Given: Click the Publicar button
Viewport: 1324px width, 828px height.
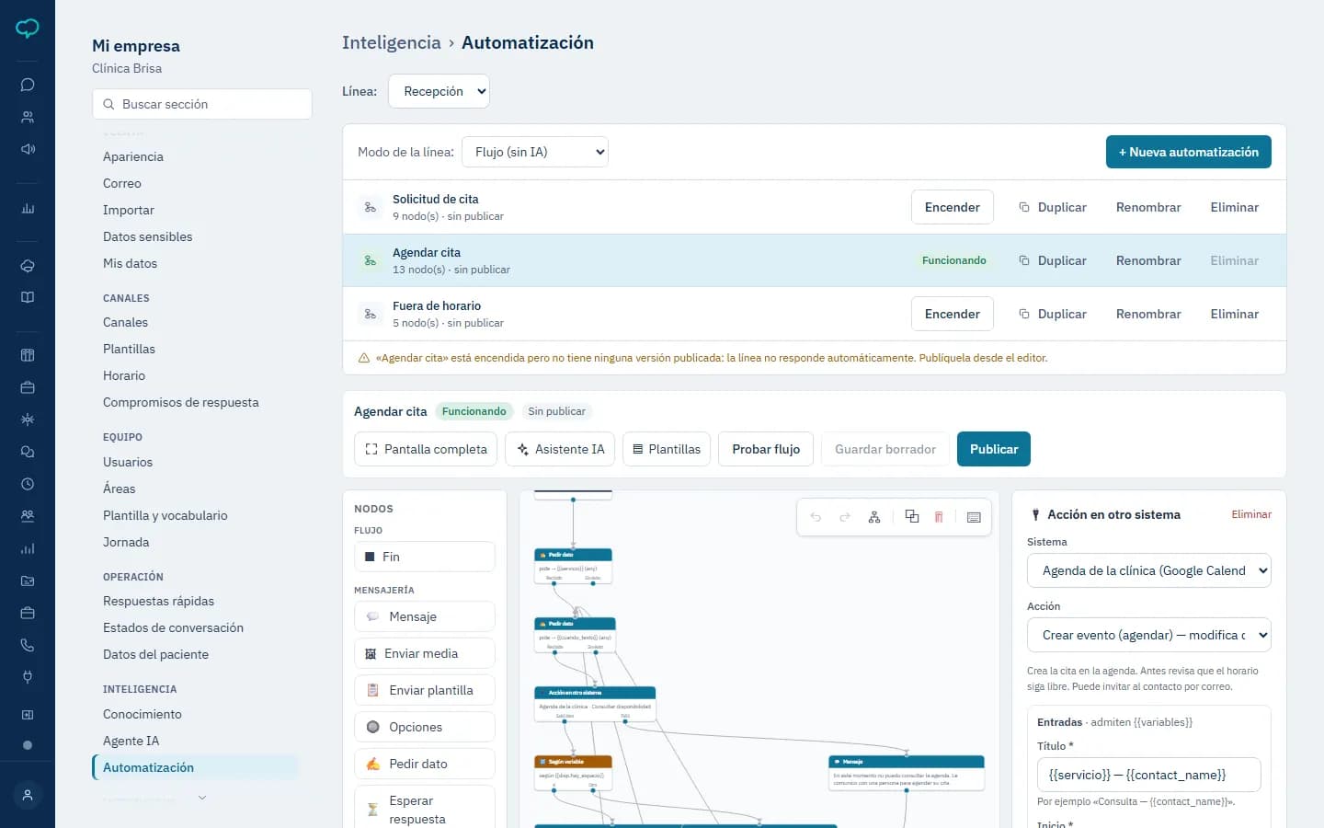Looking at the screenshot, I should click(994, 449).
